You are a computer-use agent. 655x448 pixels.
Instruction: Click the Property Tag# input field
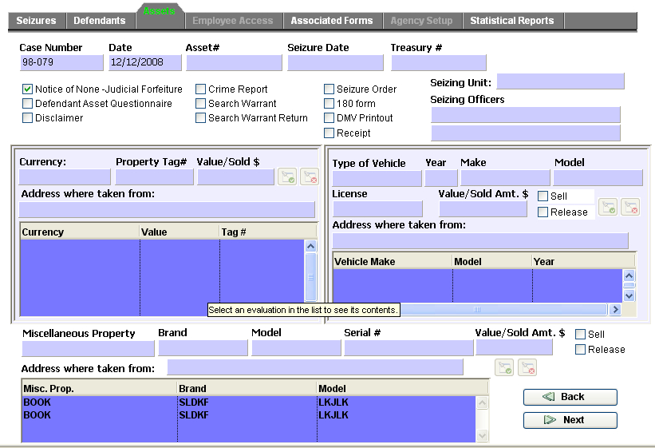(x=154, y=177)
